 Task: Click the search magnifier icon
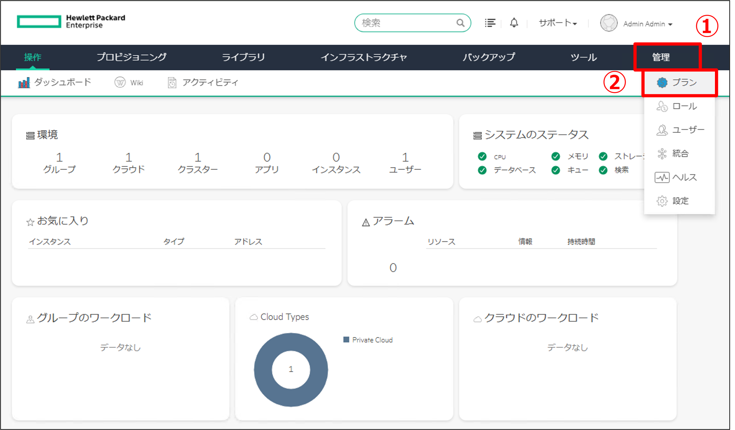point(460,23)
